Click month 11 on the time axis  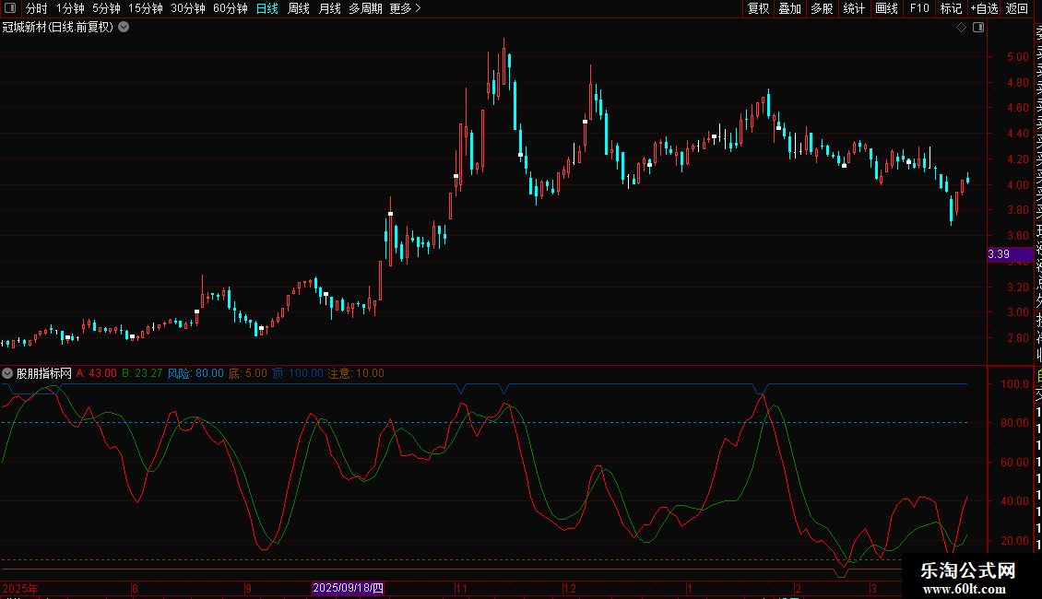pyautogui.click(x=461, y=588)
